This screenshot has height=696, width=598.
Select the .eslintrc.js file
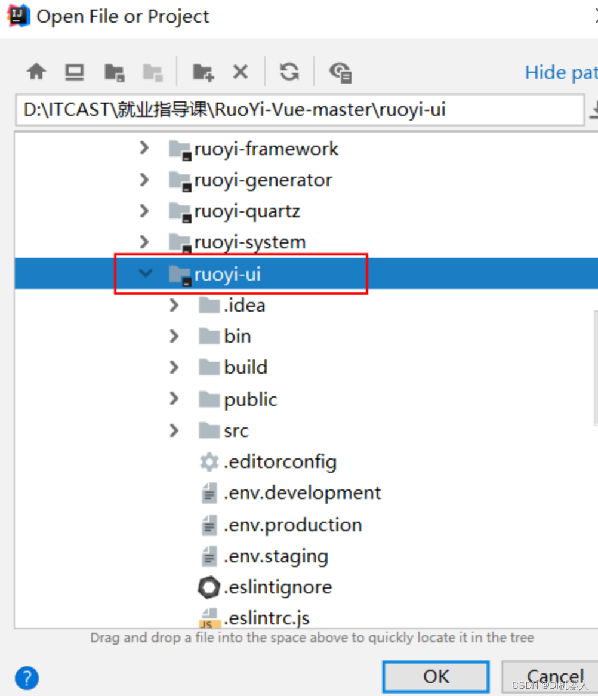266,618
